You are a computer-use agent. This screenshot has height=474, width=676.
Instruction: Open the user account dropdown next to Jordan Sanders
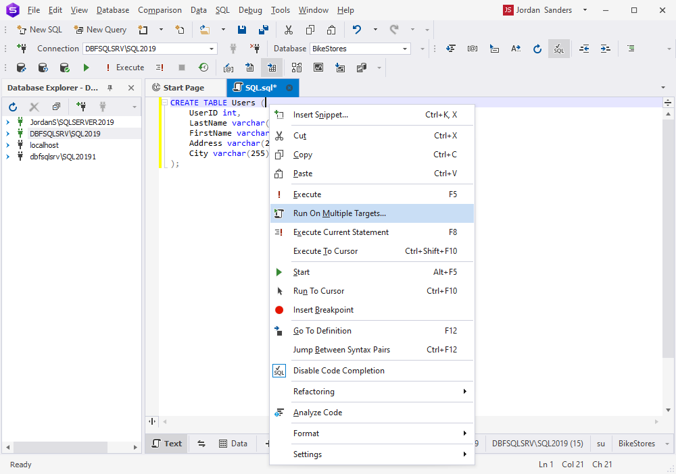coord(585,10)
